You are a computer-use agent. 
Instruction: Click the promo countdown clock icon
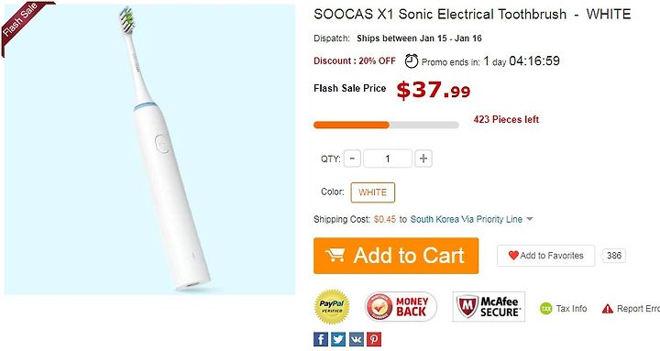(x=412, y=61)
